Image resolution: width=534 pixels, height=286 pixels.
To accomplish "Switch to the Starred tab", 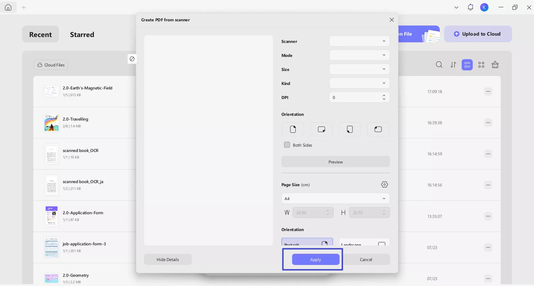I will point(82,34).
